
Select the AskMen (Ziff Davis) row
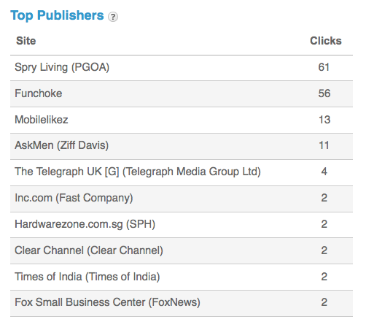(x=182, y=146)
